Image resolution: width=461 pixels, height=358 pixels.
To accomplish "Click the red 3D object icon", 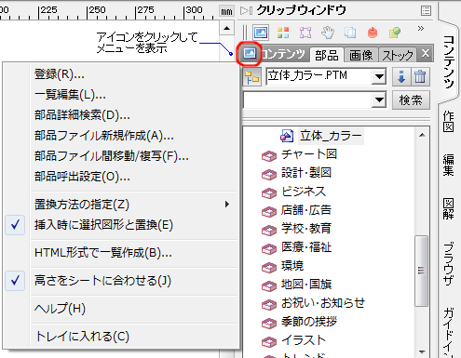I will (373, 33).
